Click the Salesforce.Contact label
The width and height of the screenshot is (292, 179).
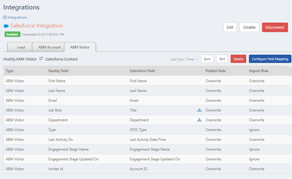pos(61,59)
